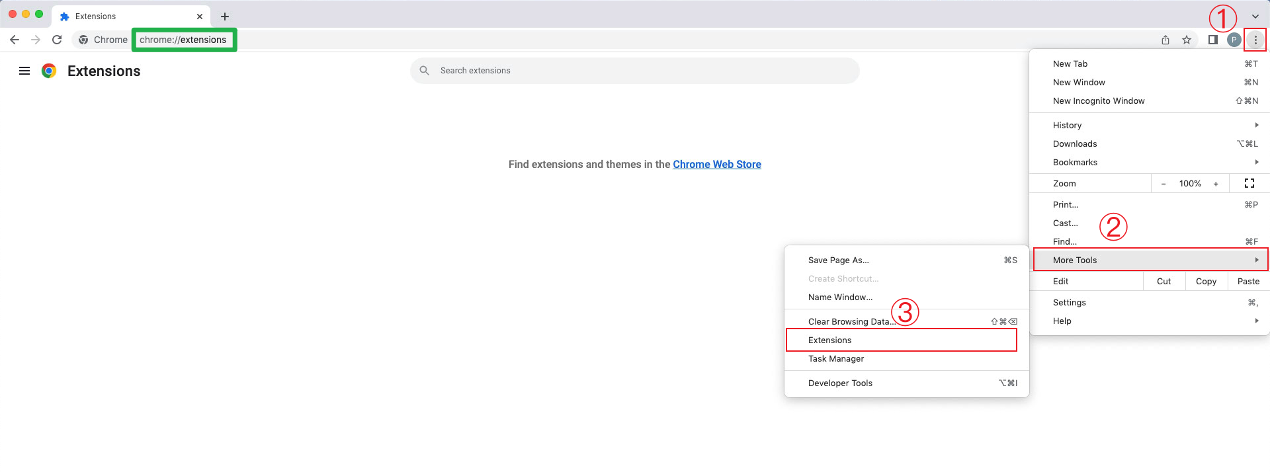Click the back navigation arrow
This screenshot has height=476, width=1270.
15,40
